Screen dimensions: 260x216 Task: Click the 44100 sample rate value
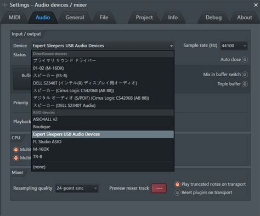point(228,46)
